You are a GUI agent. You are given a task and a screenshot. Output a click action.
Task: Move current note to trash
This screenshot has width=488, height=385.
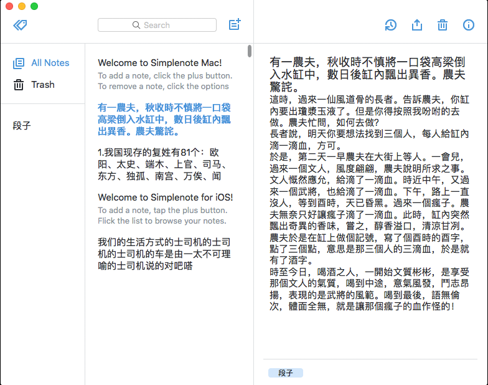(443, 25)
